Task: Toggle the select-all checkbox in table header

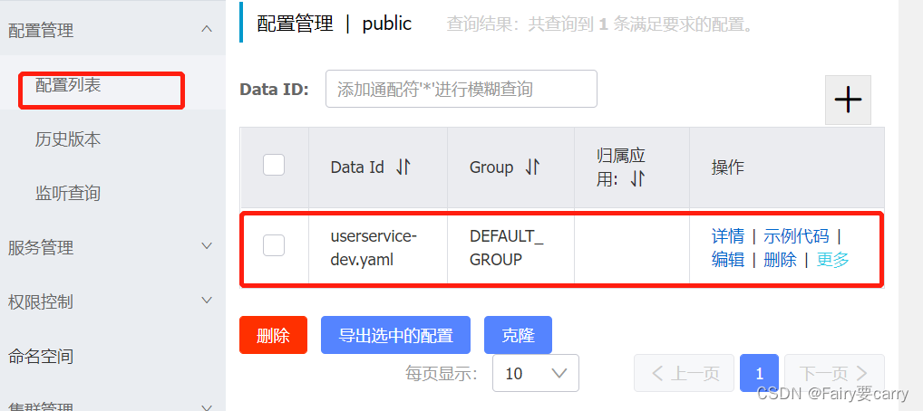Action: 274,165
